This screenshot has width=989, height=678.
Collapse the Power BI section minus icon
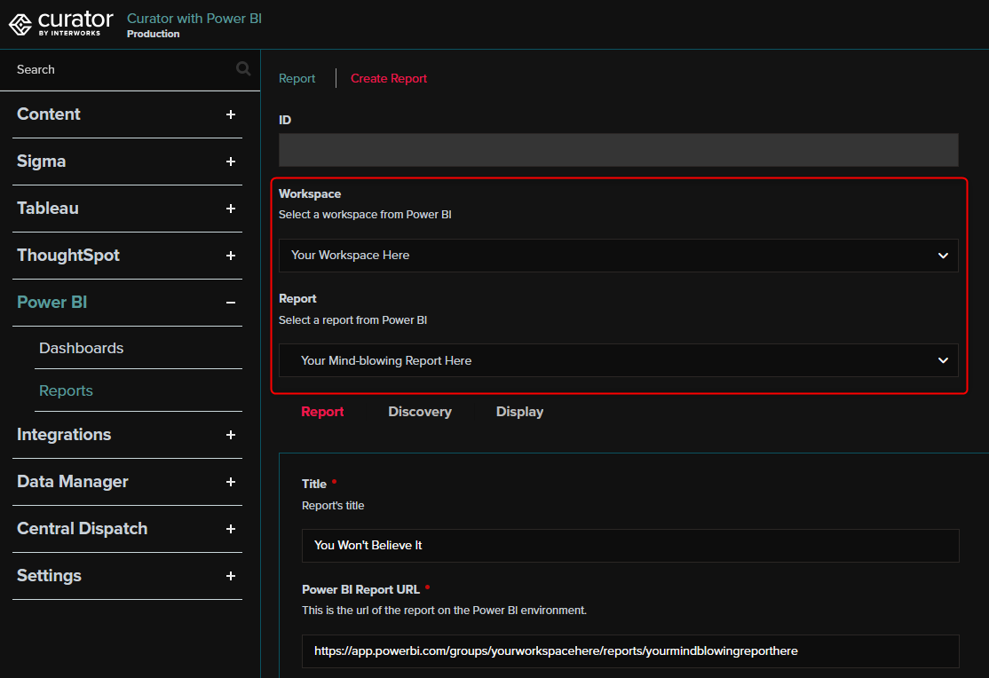pyautogui.click(x=231, y=303)
